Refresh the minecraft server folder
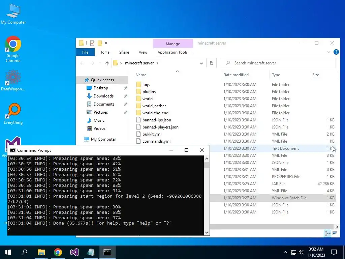Screen dimensions: 345x259 coord(211,63)
